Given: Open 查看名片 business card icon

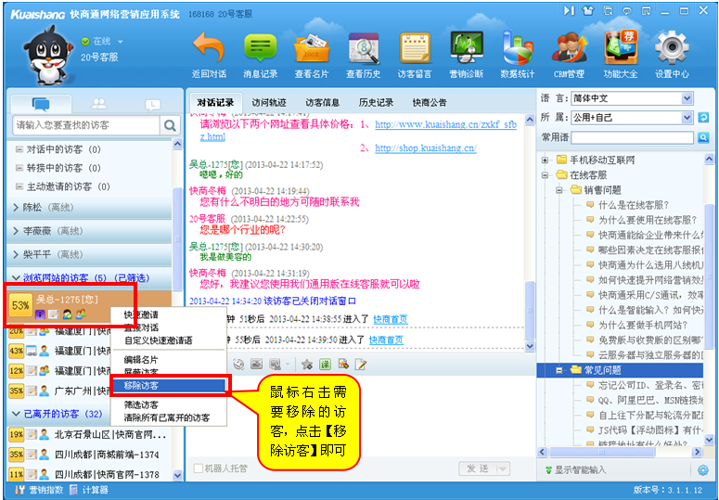Looking at the screenshot, I should click(x=312, y=48).
